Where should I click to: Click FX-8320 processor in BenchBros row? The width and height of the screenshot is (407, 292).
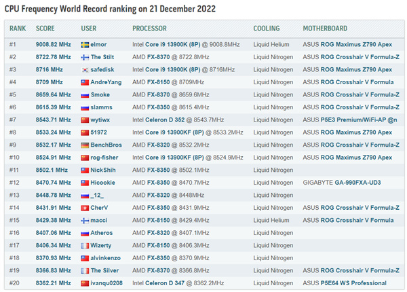158,145
